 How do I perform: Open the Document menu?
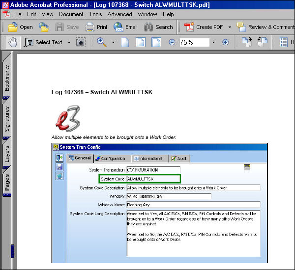pyautogui.click(x=71, y=14)
